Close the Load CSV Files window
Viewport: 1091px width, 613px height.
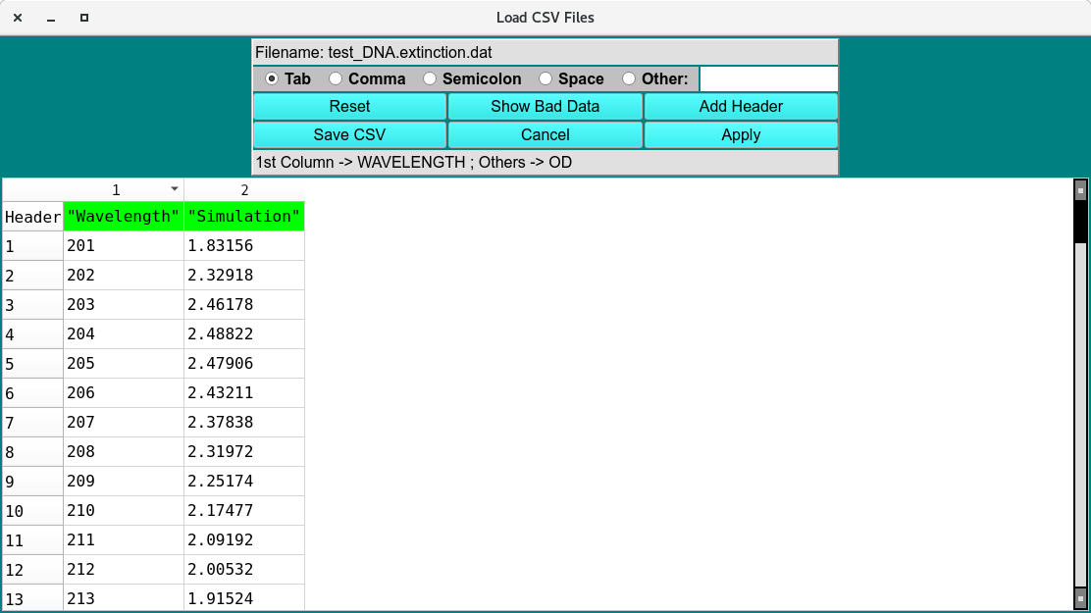[x=18, y=18]
